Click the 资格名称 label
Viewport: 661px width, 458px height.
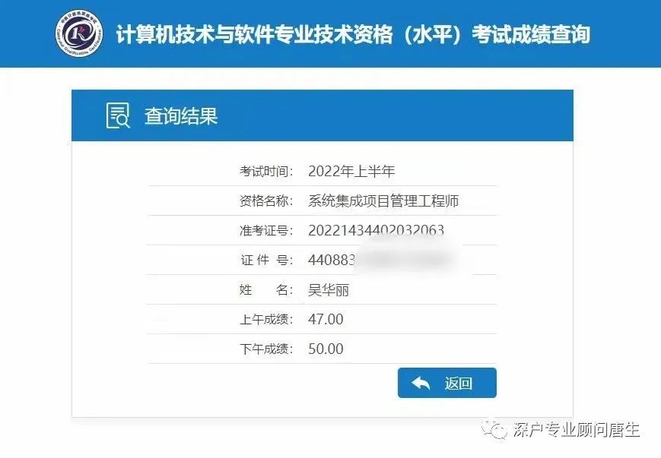coord(266,201)
